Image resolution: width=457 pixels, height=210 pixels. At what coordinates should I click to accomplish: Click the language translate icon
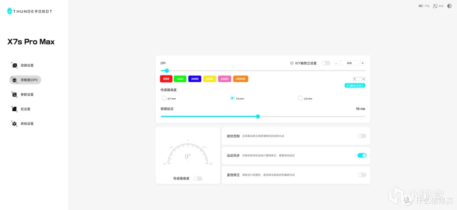[435, 6]
